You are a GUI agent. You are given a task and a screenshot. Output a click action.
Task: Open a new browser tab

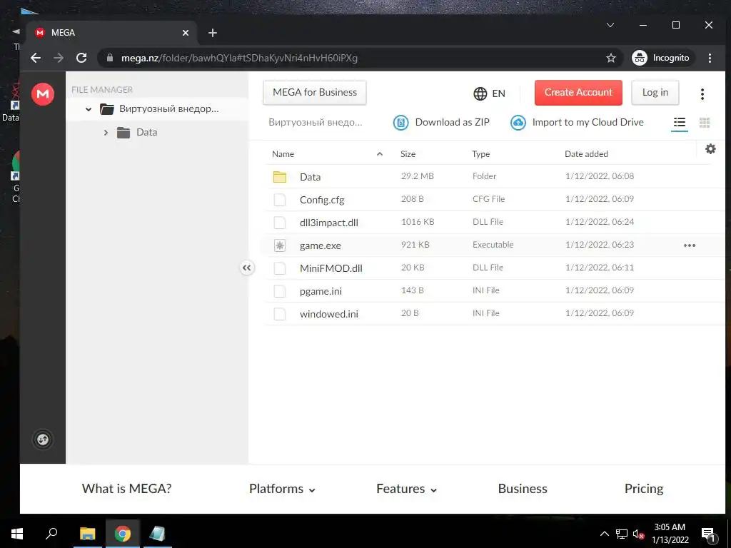pos(213,33)
